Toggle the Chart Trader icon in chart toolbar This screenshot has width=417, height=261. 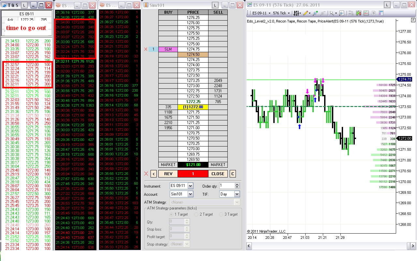[x=351, y=13]
